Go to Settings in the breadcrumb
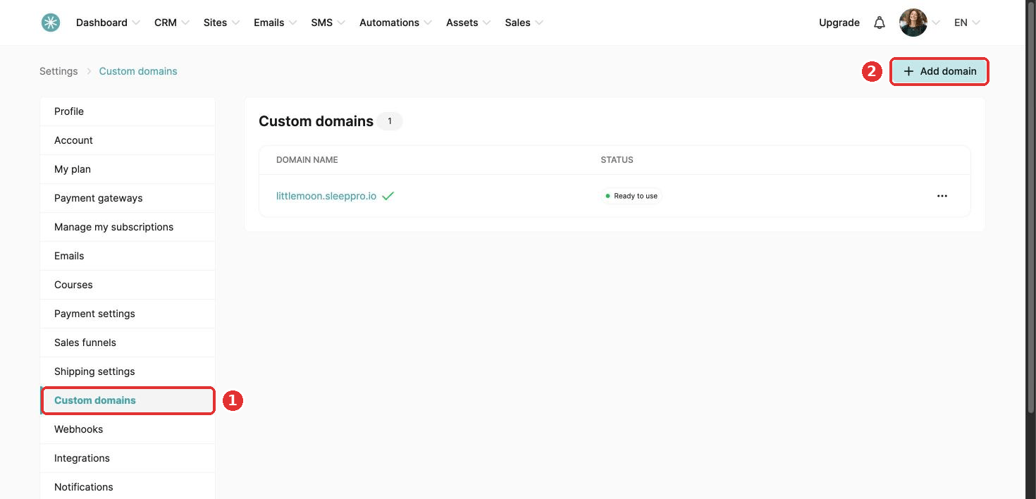Viewport: 1036px width, 499px height. pos(58,71)
